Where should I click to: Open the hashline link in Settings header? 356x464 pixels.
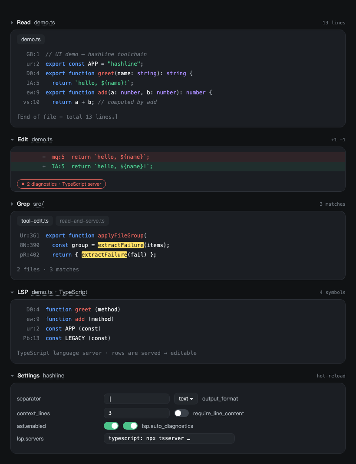click(53, 376)
